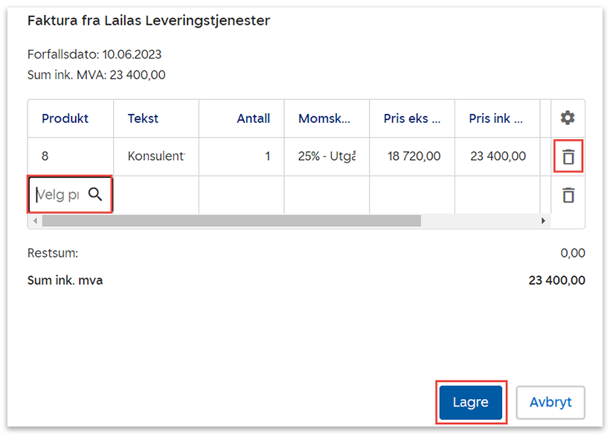Viewport: 610px width, 434px height.
Task: Click the Pris ink column header
Action: 495,118
